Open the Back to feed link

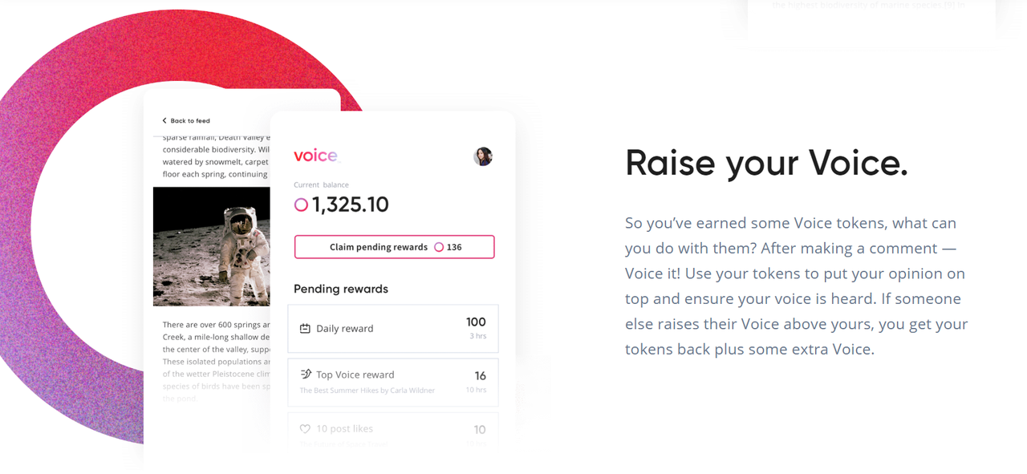[186, 121]
